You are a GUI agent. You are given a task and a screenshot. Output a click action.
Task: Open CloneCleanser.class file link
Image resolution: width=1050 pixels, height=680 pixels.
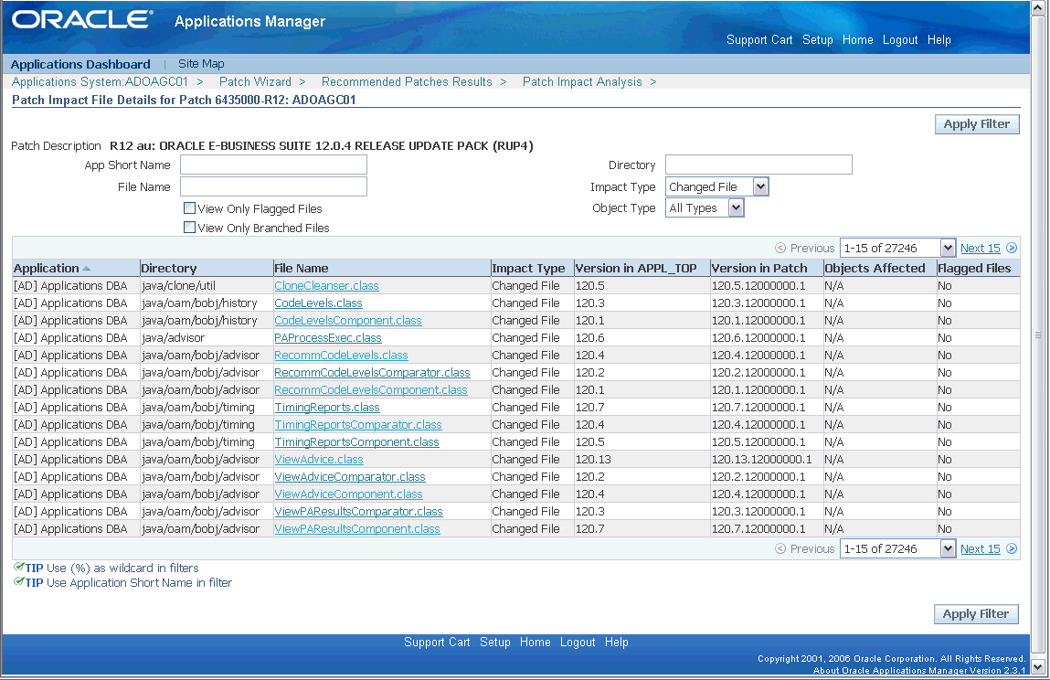tap(327, 285)
